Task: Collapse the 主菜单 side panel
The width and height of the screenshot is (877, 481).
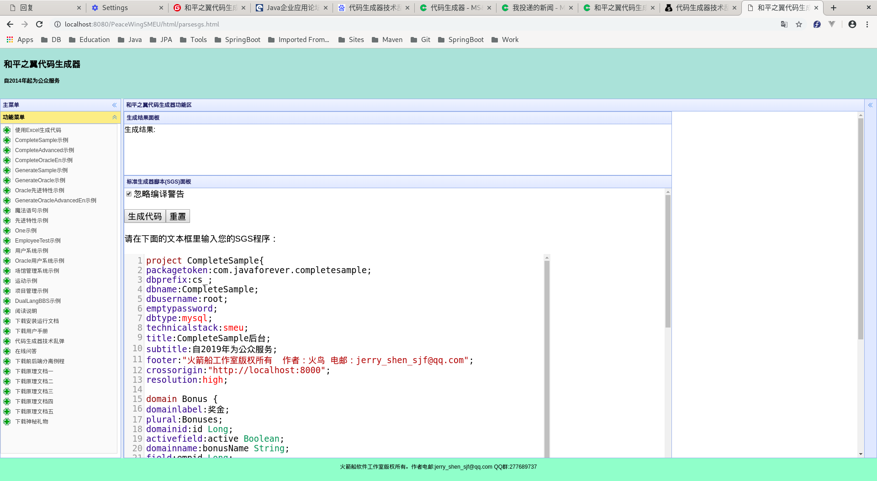Action: (x=115, y=105)
